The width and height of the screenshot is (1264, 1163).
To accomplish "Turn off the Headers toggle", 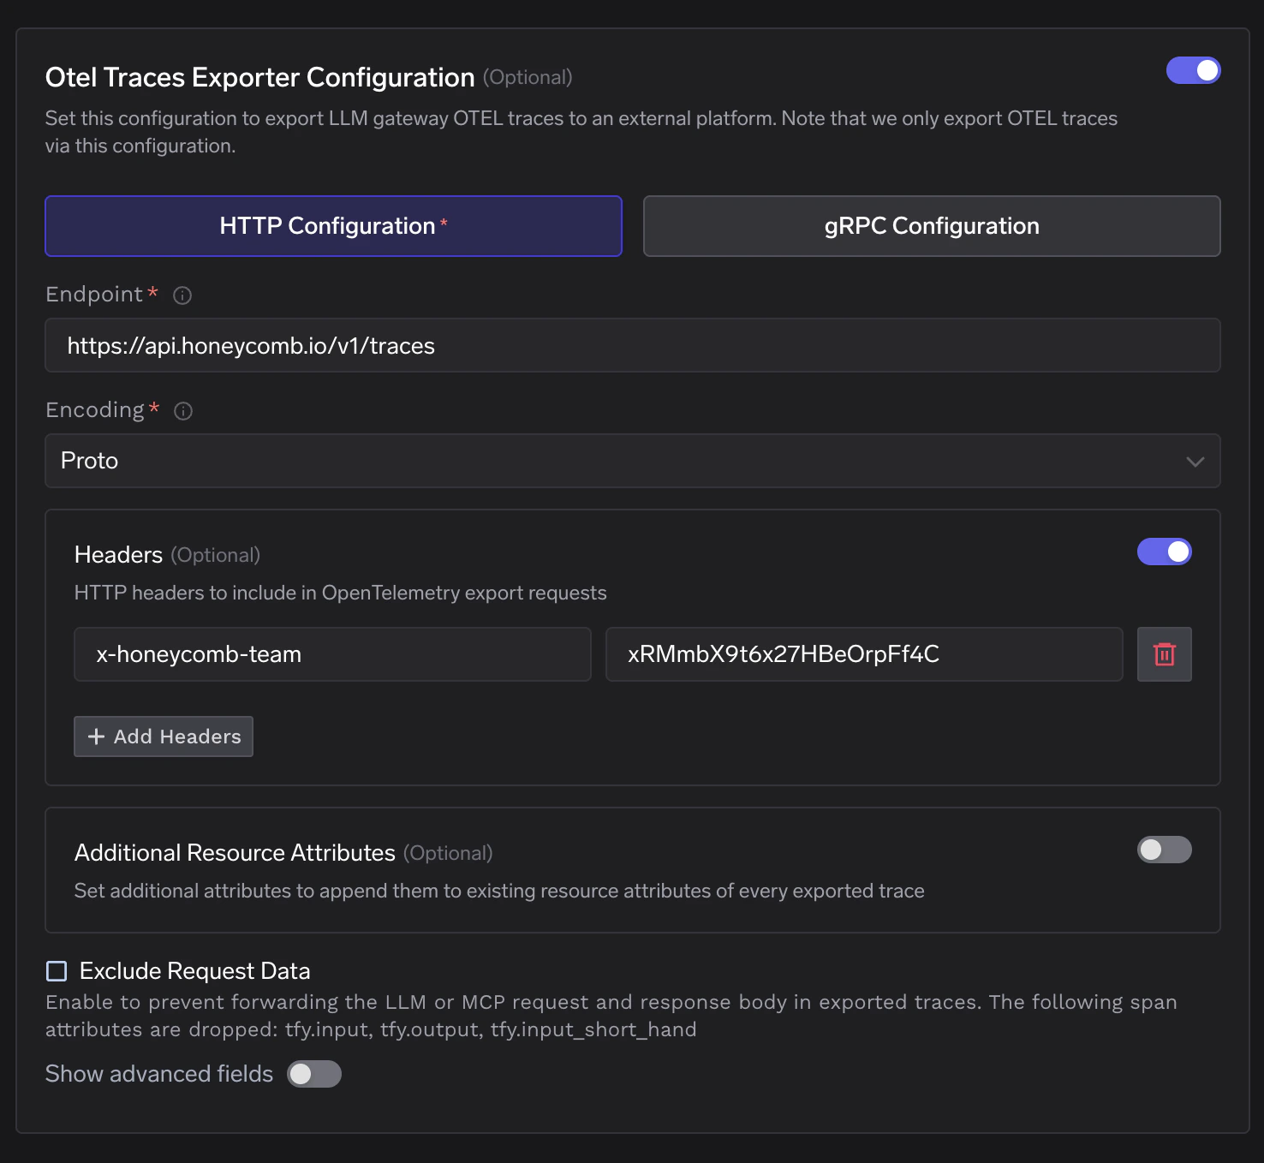I will tap(1165, 552).
